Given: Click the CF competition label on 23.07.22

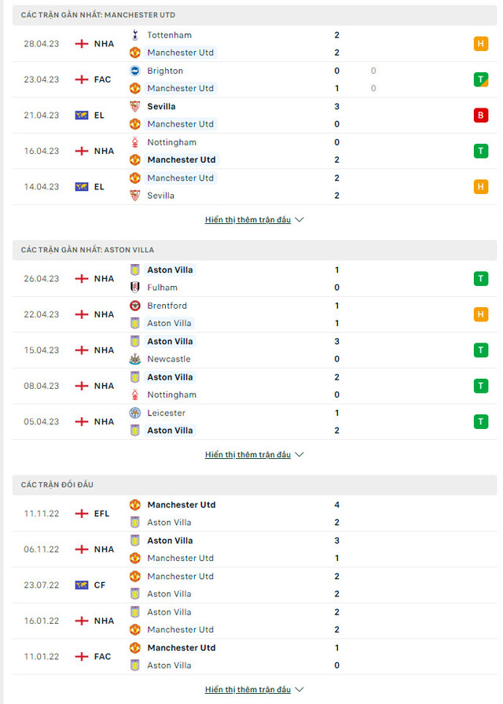Looking at the screenshot, I should (x=100, y=585).
